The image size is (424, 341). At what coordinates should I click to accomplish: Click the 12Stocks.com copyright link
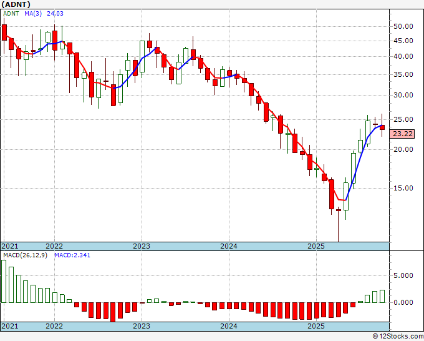coord(398,337)
